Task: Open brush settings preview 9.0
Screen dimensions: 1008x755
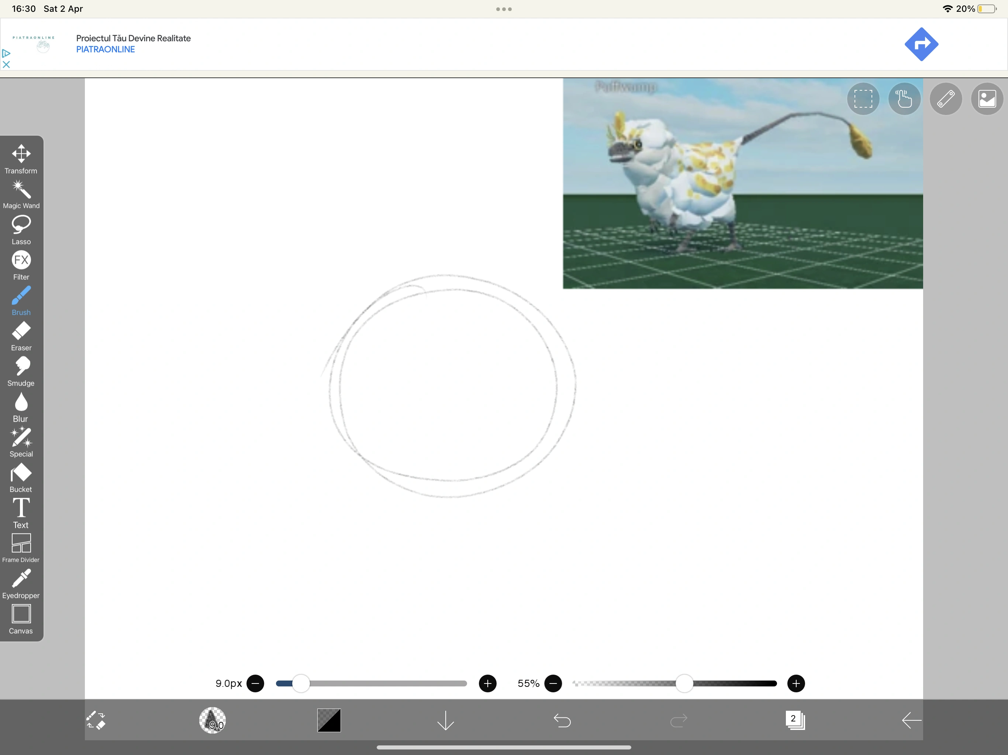Action: point(213,720)
